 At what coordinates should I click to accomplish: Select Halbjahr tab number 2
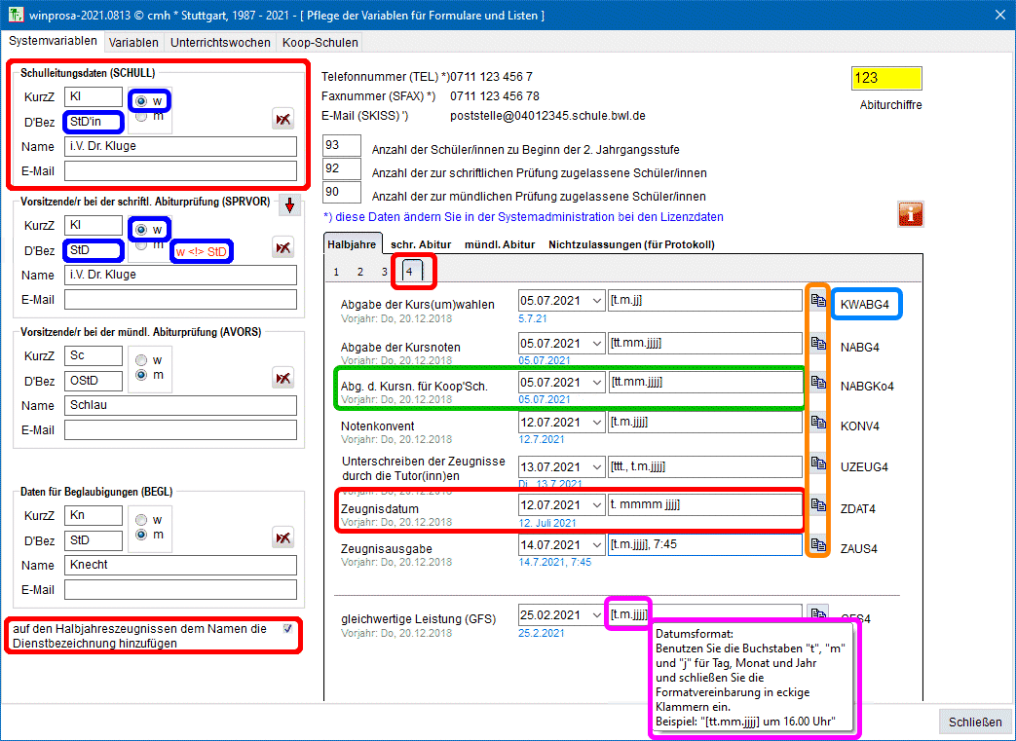coord(359,272)
